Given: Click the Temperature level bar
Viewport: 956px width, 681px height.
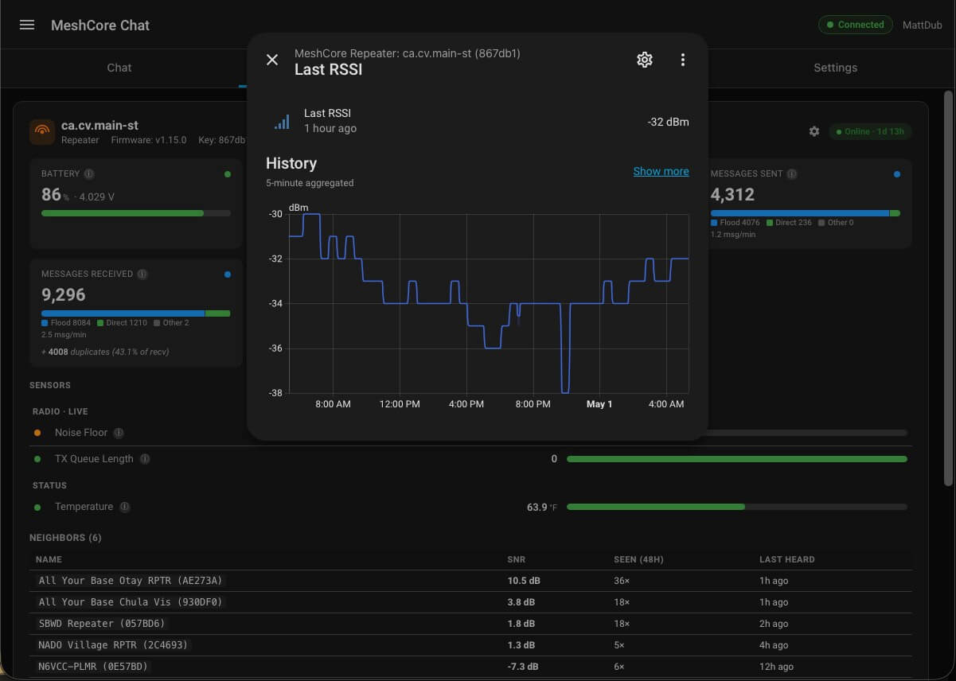Looking at the screenshot, I should 737,507.
